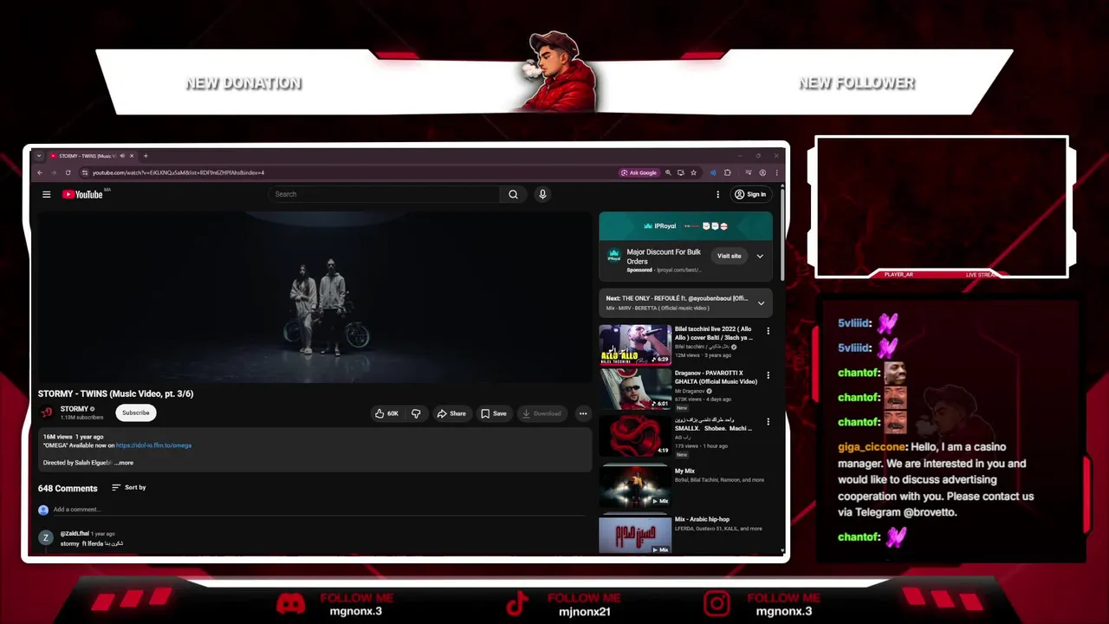Click the YouTube Search field
The width and height of the screenshot is (1109, 624).
384,194
